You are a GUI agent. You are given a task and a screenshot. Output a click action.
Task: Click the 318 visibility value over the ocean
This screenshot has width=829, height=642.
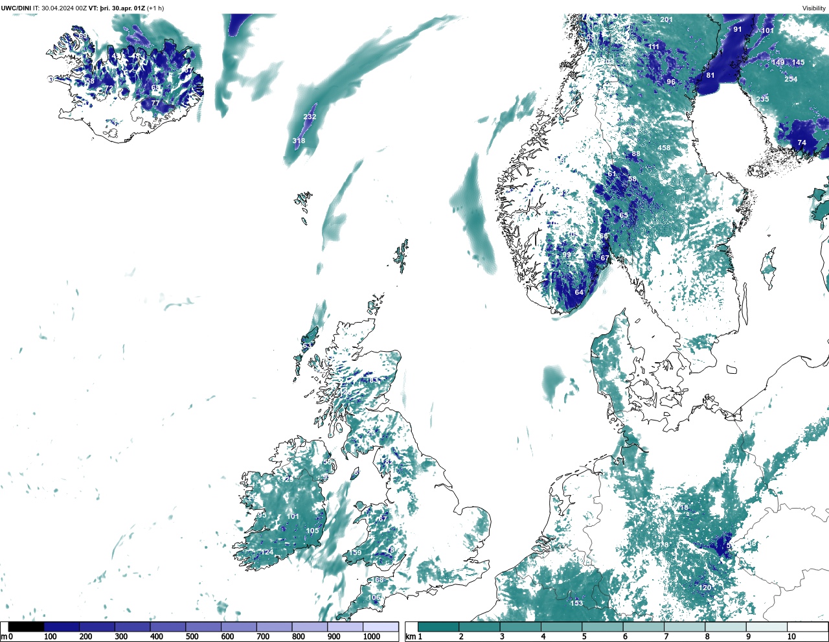(299, 141)
